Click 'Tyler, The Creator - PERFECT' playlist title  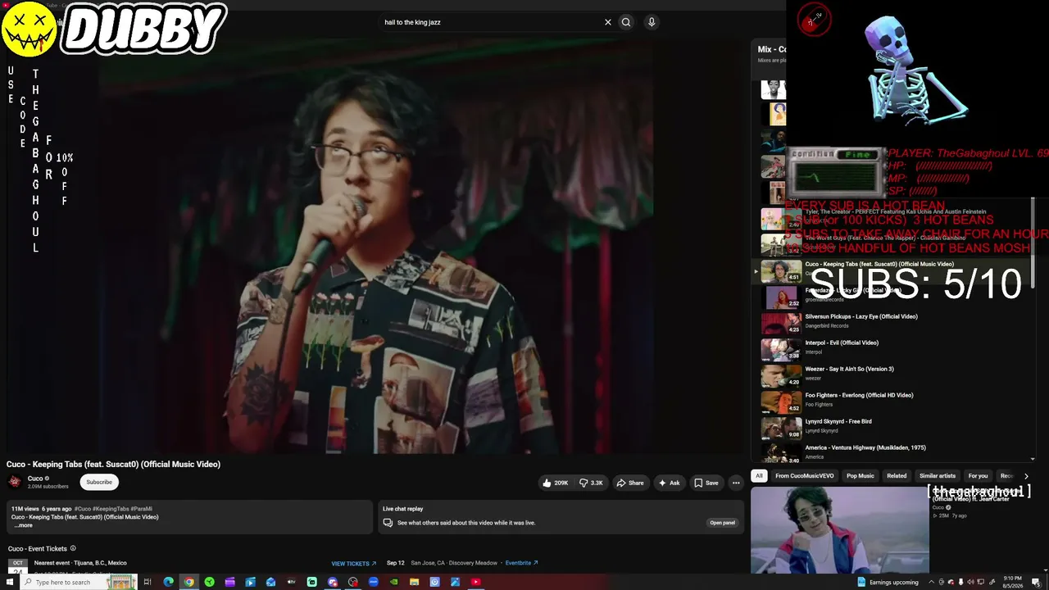[896, 211]
